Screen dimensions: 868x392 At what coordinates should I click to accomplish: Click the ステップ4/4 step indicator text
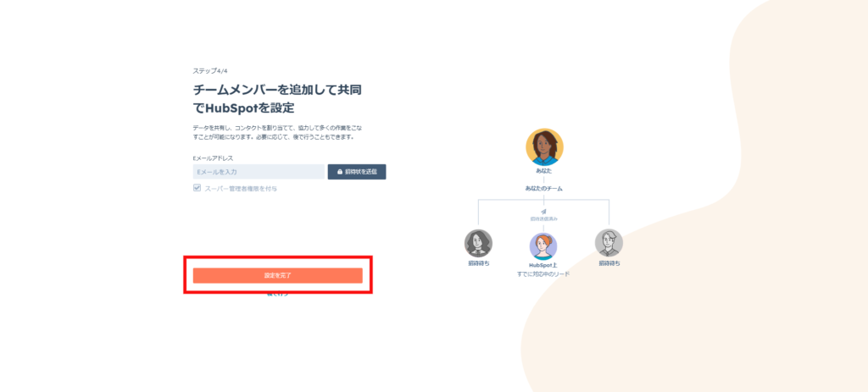pos(210,71)
